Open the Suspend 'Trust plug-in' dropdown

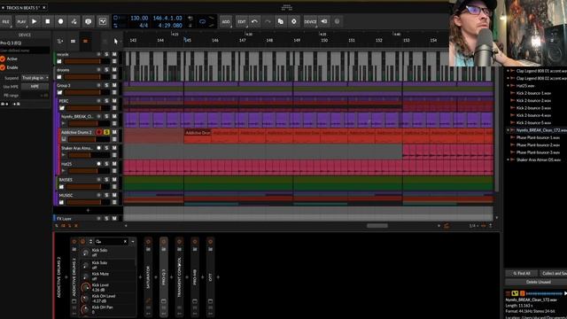35,78
